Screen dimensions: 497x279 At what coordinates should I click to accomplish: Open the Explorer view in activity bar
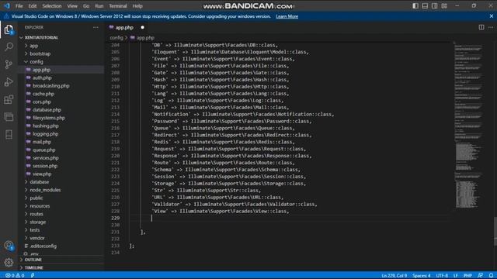pos(9,29)
